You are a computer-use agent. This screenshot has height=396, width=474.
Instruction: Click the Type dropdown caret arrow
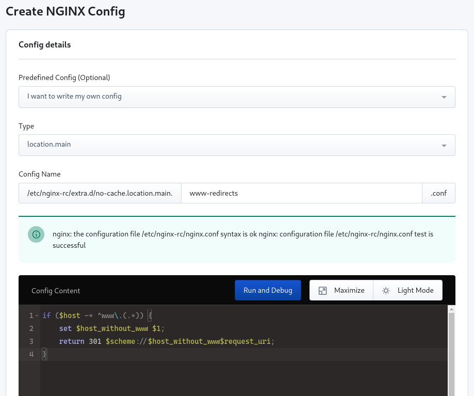444,146
